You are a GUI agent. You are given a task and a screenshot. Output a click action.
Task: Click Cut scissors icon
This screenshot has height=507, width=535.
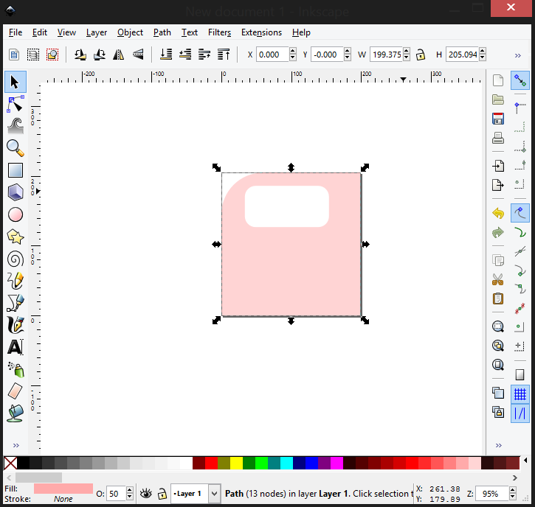[498, 279]
